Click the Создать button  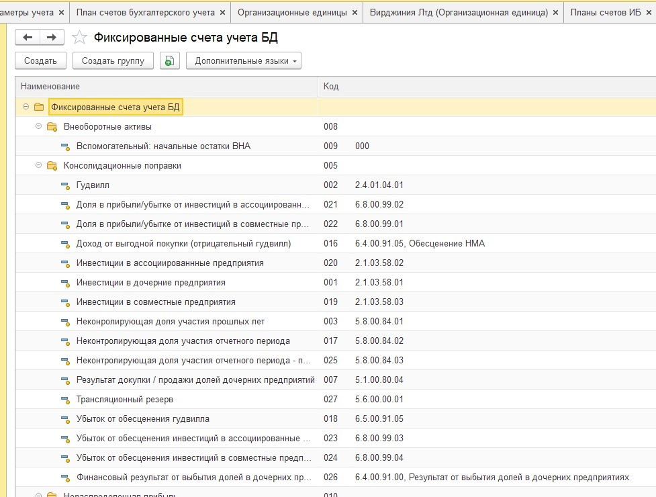click(x=40, y=61)
